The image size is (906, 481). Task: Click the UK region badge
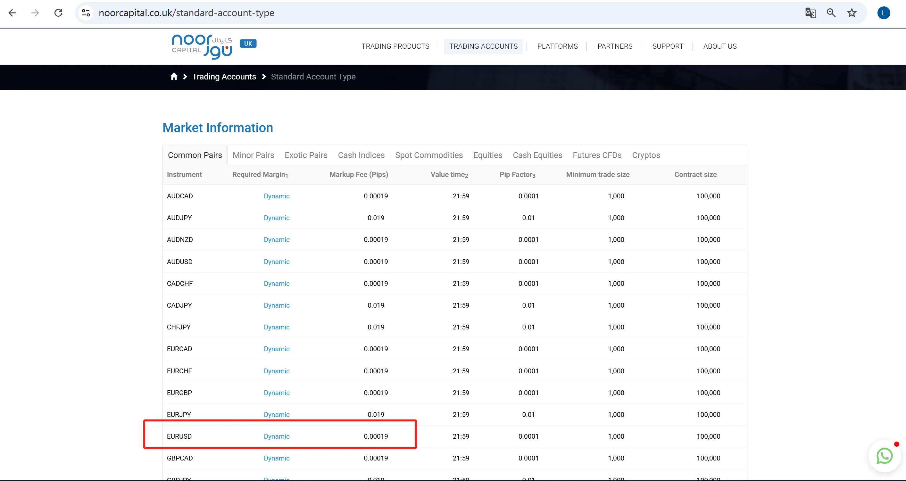(x=248, y=43)
